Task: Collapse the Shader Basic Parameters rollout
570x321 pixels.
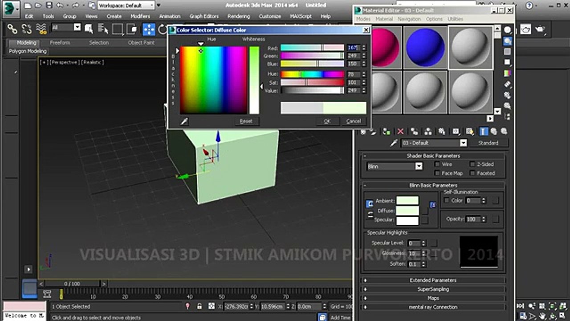Action: point(433,156)
